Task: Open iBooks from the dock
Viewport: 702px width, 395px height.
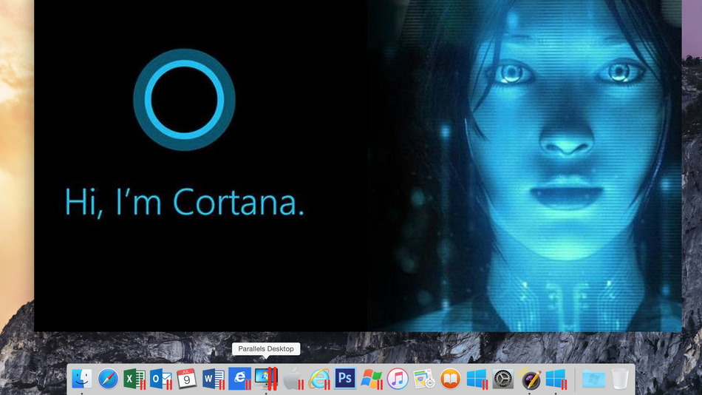Action: [450, 379]
